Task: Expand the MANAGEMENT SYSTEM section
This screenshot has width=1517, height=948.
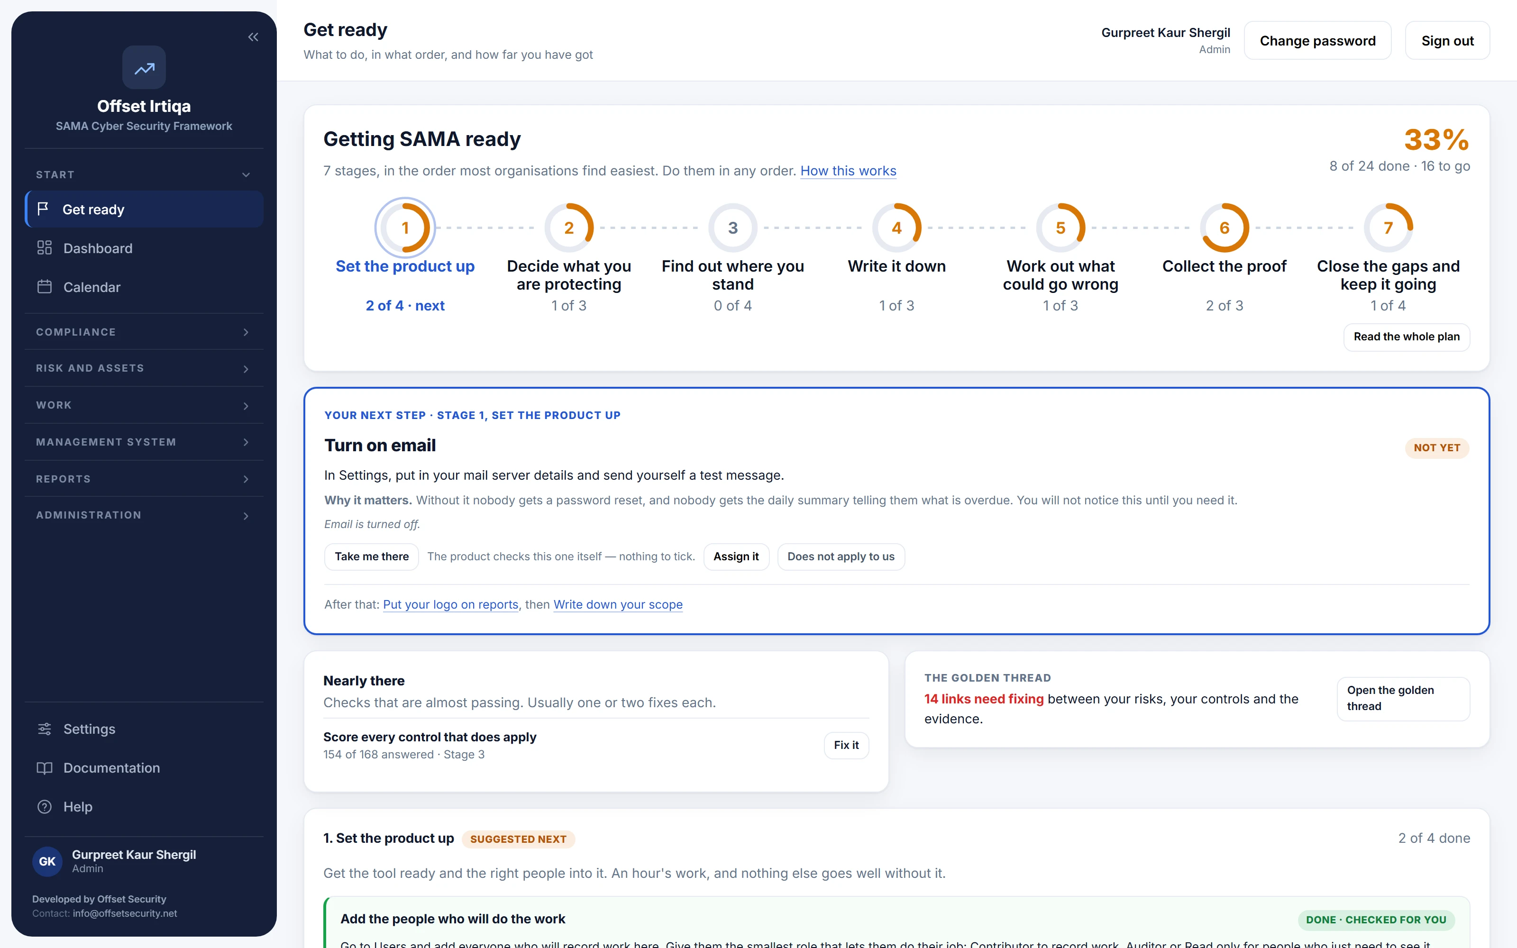Action: click(144, 442)
